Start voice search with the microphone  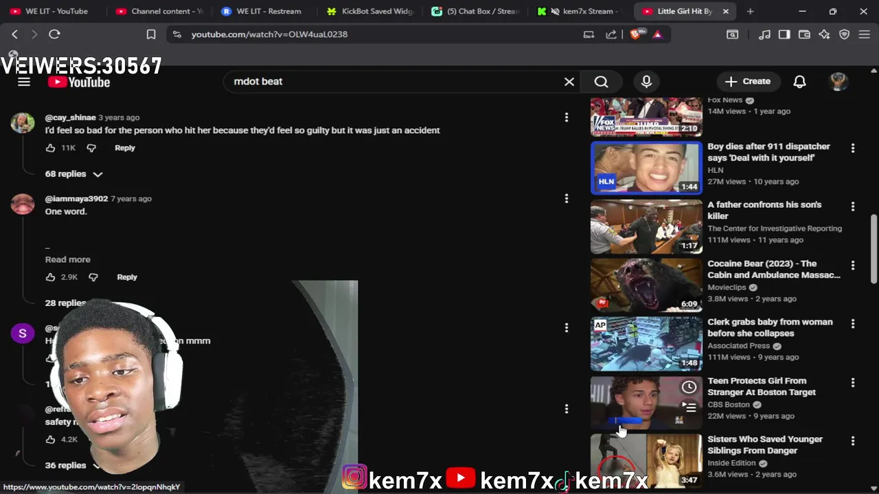[646, 82]
